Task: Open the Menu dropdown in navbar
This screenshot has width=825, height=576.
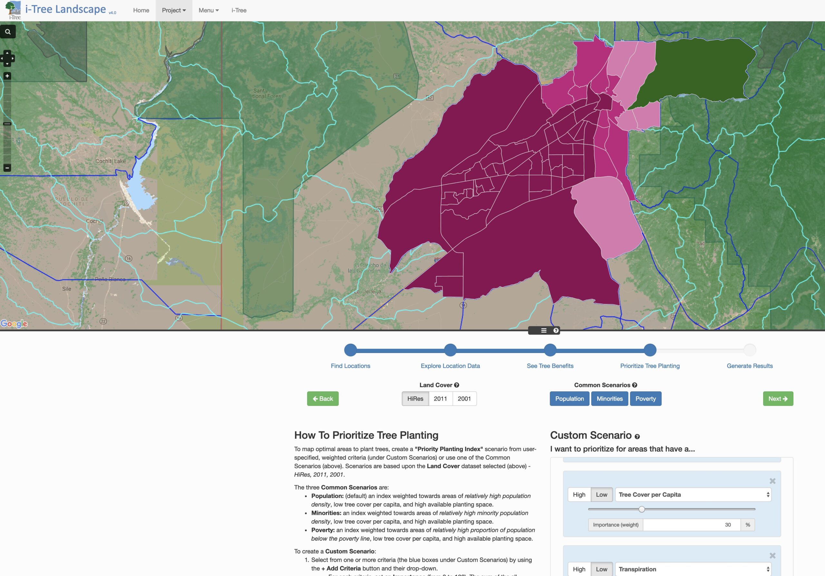Action: (x=209, y=10)
